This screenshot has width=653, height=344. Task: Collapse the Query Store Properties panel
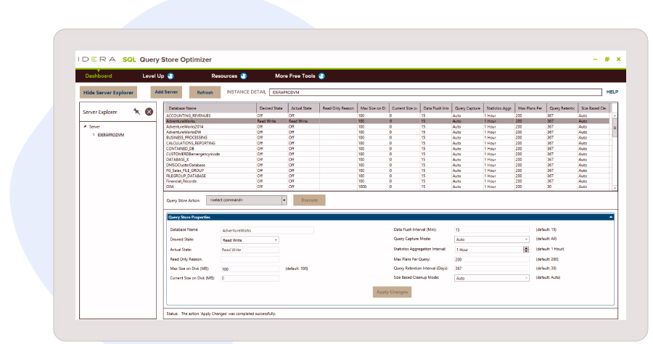tap(611, 216)
